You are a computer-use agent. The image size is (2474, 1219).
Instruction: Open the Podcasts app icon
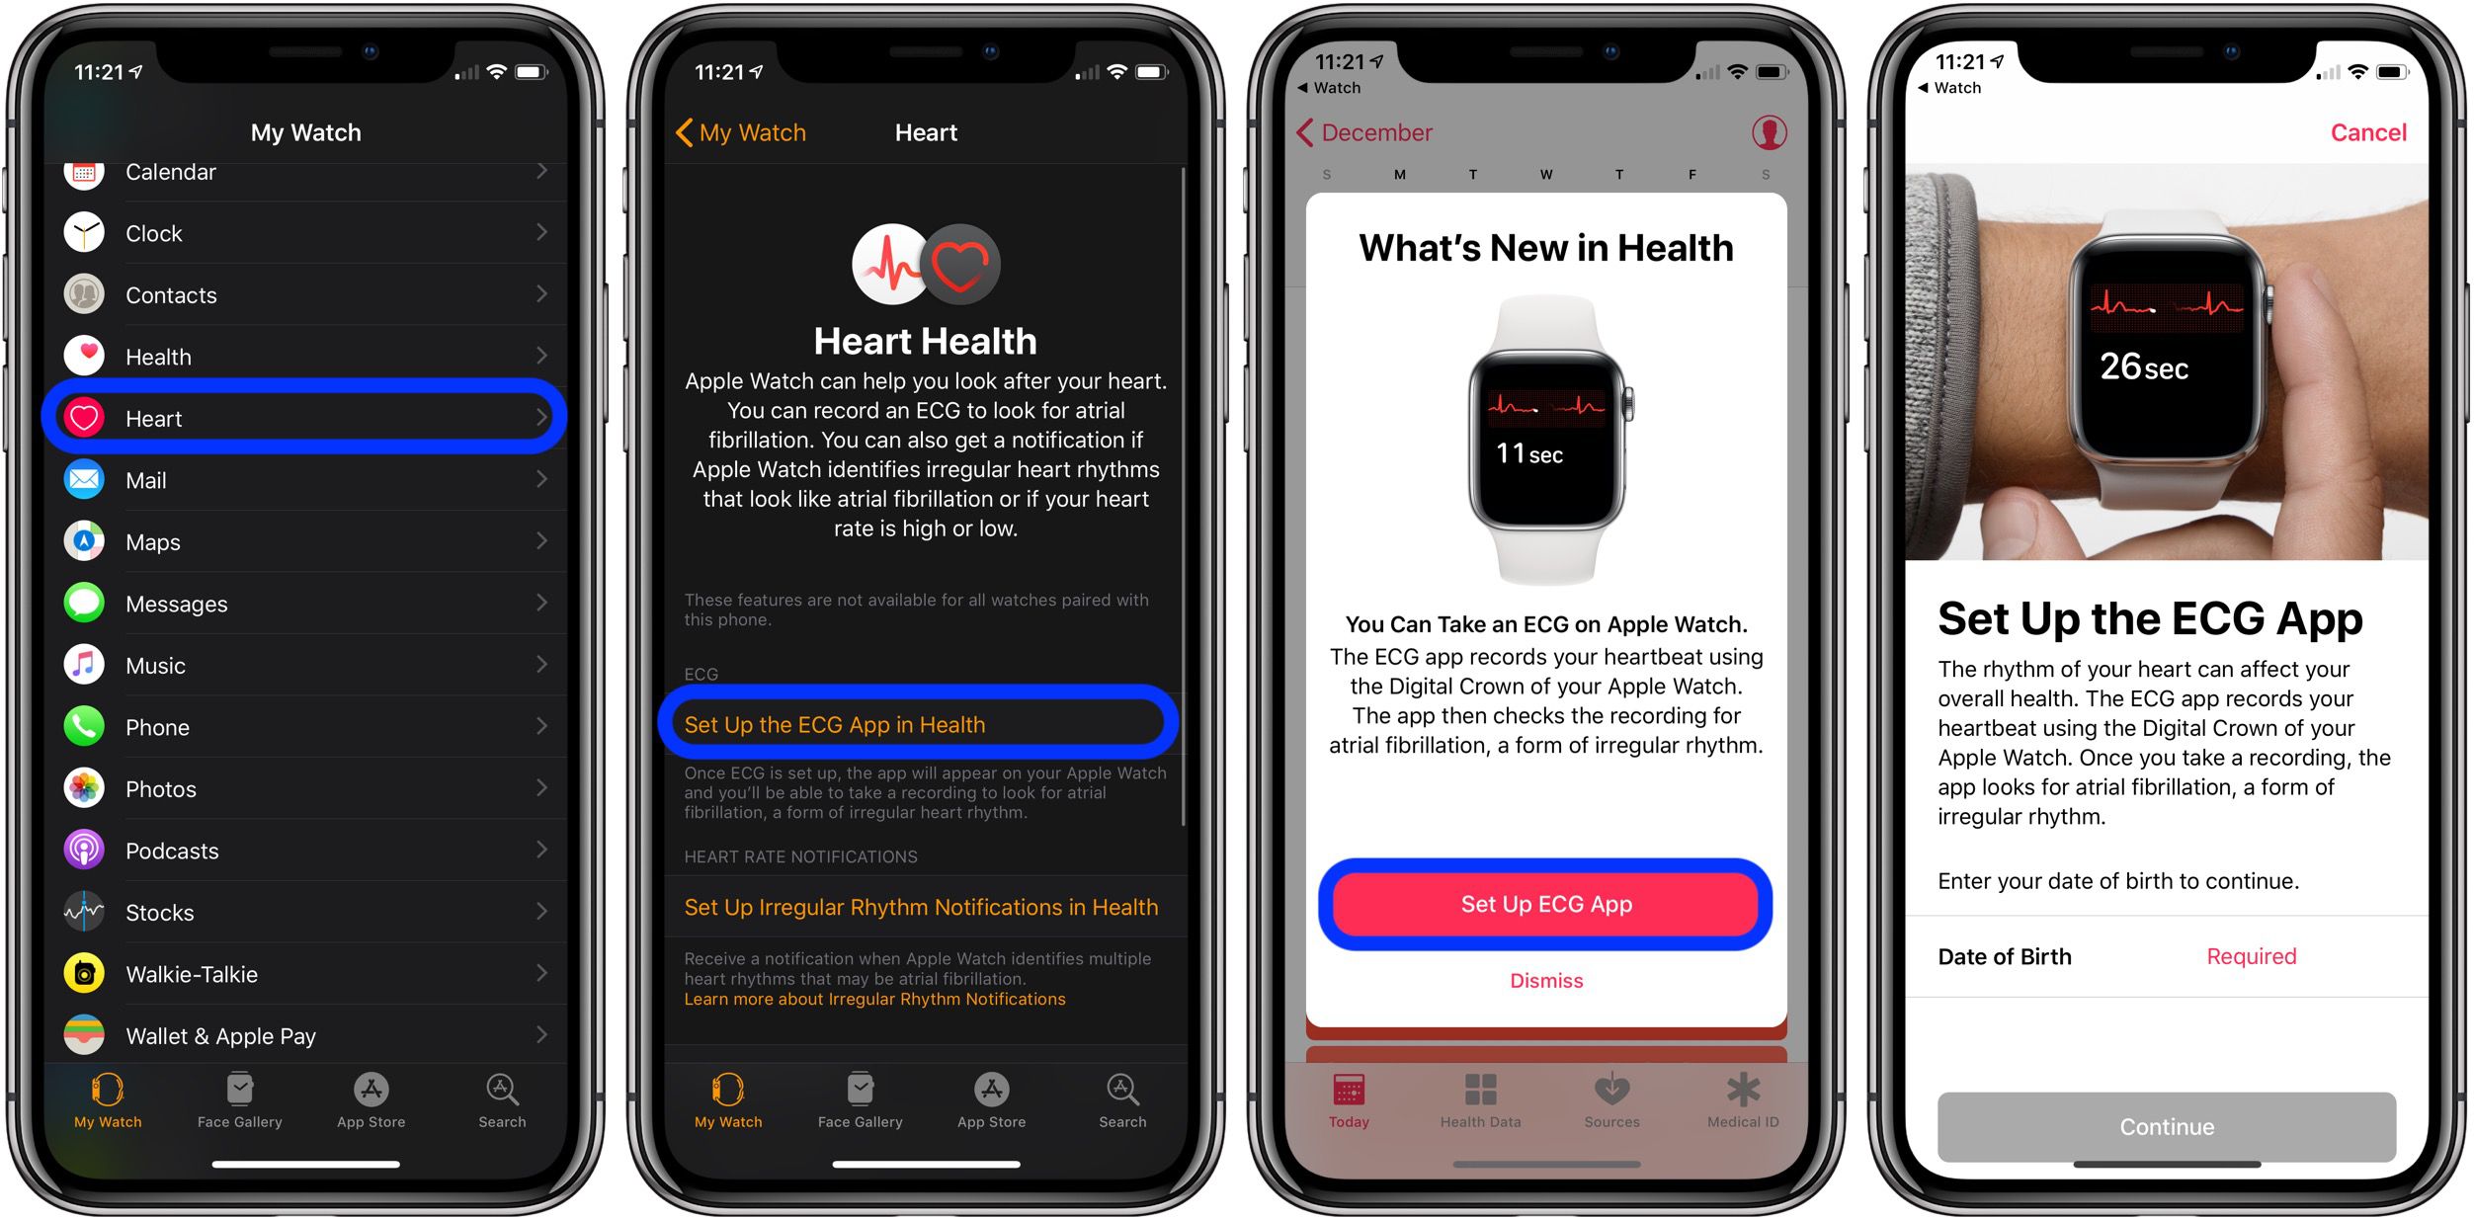tap(85, 852)
